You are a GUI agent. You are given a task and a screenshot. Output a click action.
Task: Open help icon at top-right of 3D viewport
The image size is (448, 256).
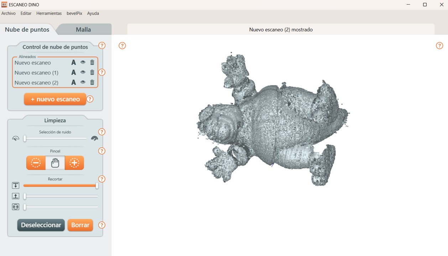439,46
